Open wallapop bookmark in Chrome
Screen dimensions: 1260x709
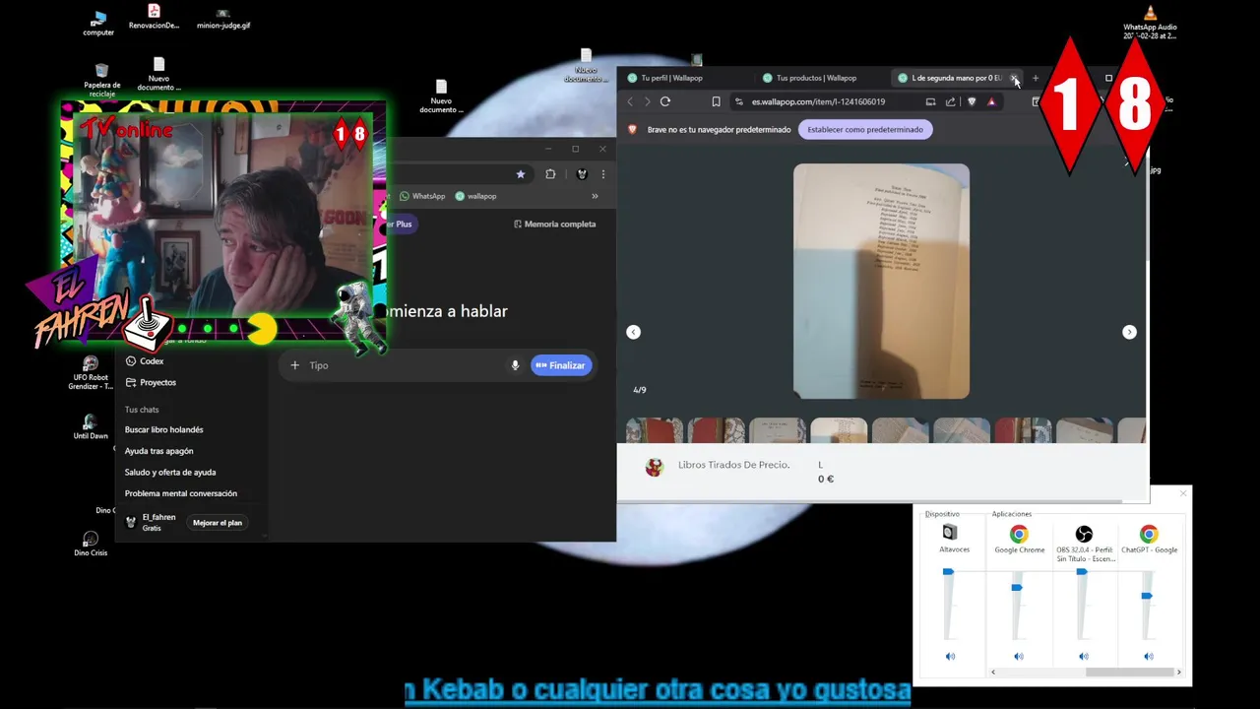pos(475,196)
